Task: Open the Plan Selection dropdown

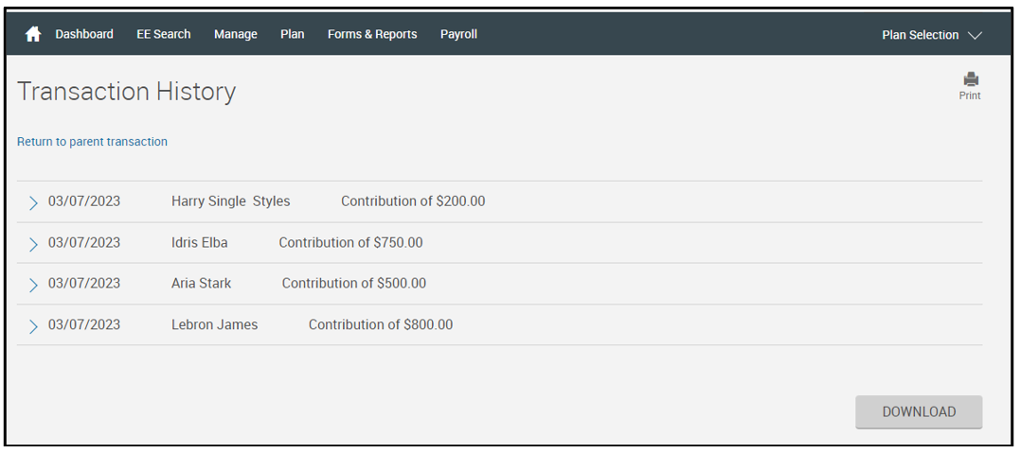Action: (931, 35)
